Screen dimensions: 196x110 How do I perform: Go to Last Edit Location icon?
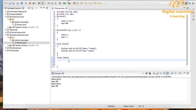[x=95, y=3]
